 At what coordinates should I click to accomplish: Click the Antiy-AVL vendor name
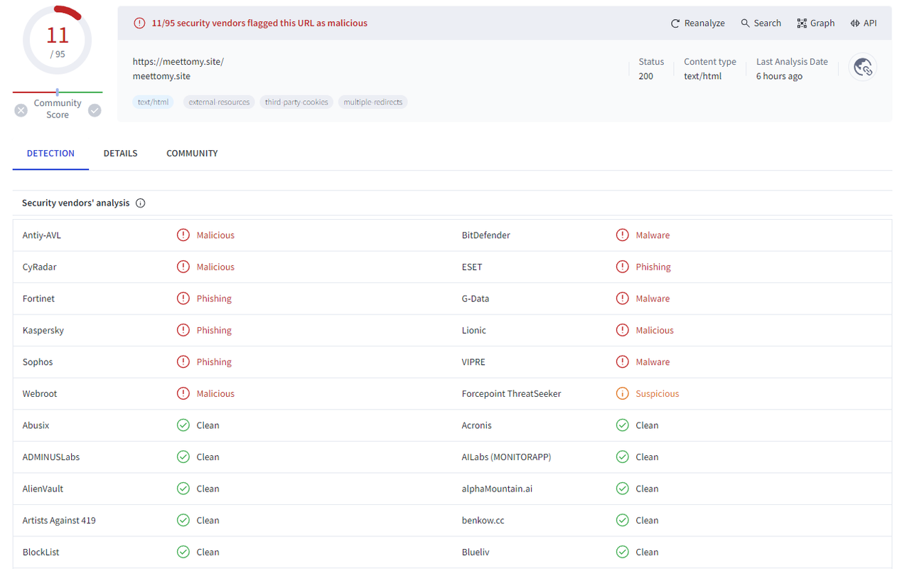click(x=42, y=235)
